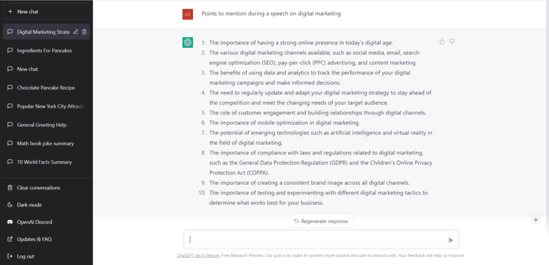Open the 10 World Facts Summary chat
The image size is (549, 265).
[x=46, y=162]
